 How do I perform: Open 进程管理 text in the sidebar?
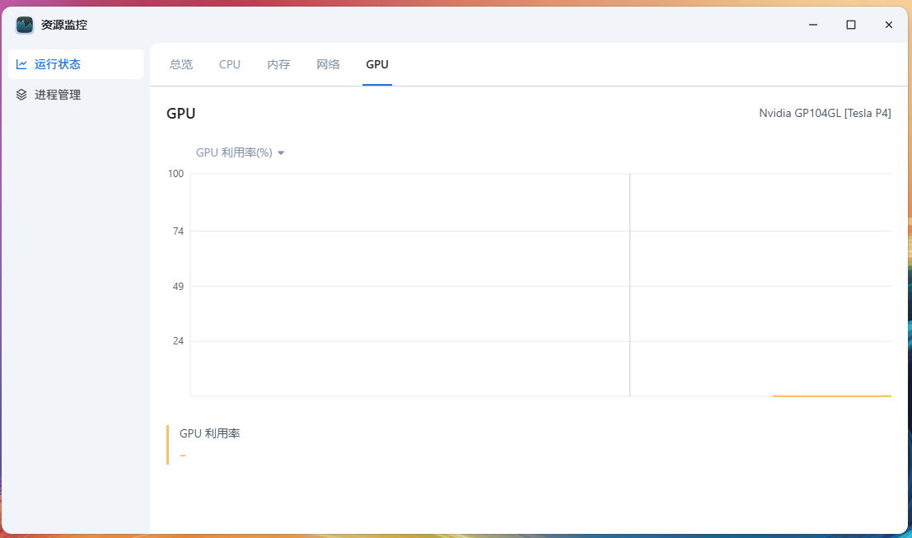(x=58, y=95)
